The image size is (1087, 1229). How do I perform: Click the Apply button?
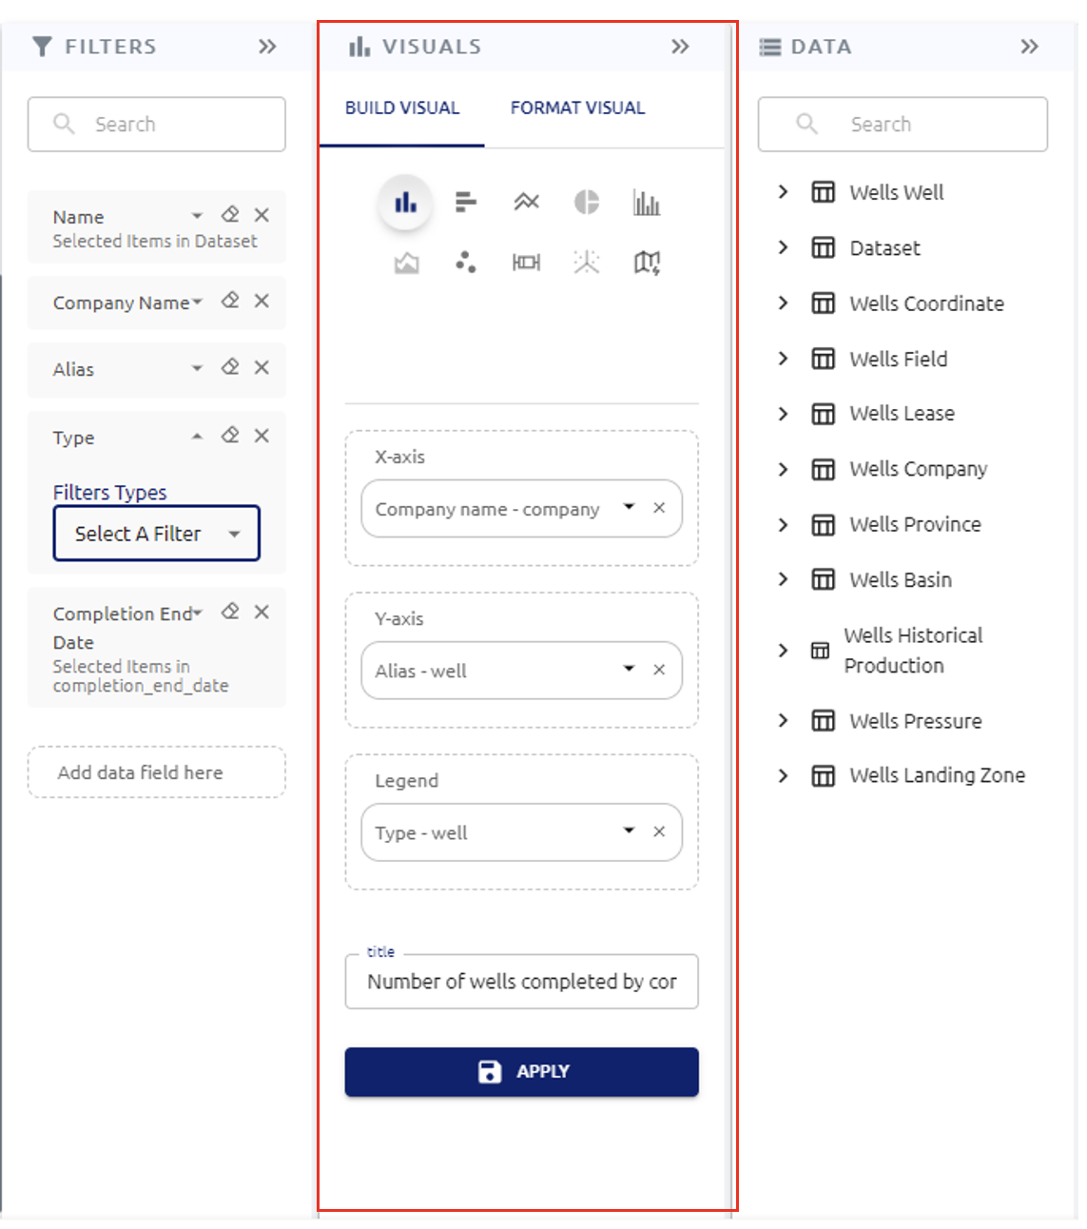pos(521,1072)
